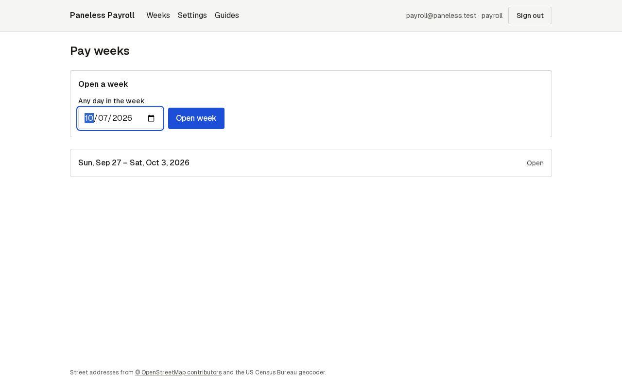Click the Open a week heading
The image size is (622, 388).
tap(103, 84)
